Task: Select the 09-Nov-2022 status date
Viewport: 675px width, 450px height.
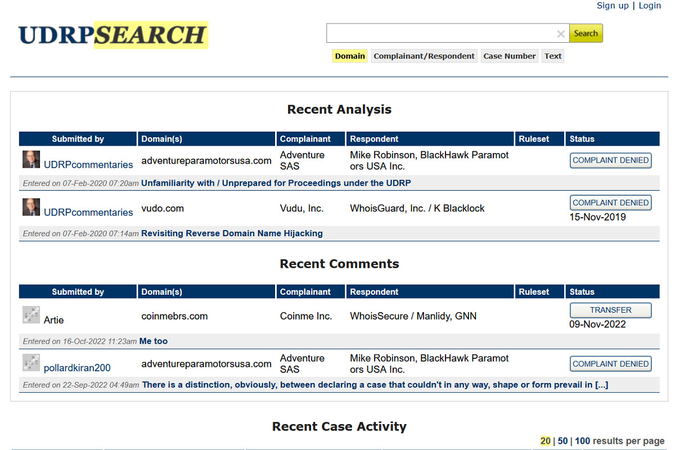Action: point(597,324)
